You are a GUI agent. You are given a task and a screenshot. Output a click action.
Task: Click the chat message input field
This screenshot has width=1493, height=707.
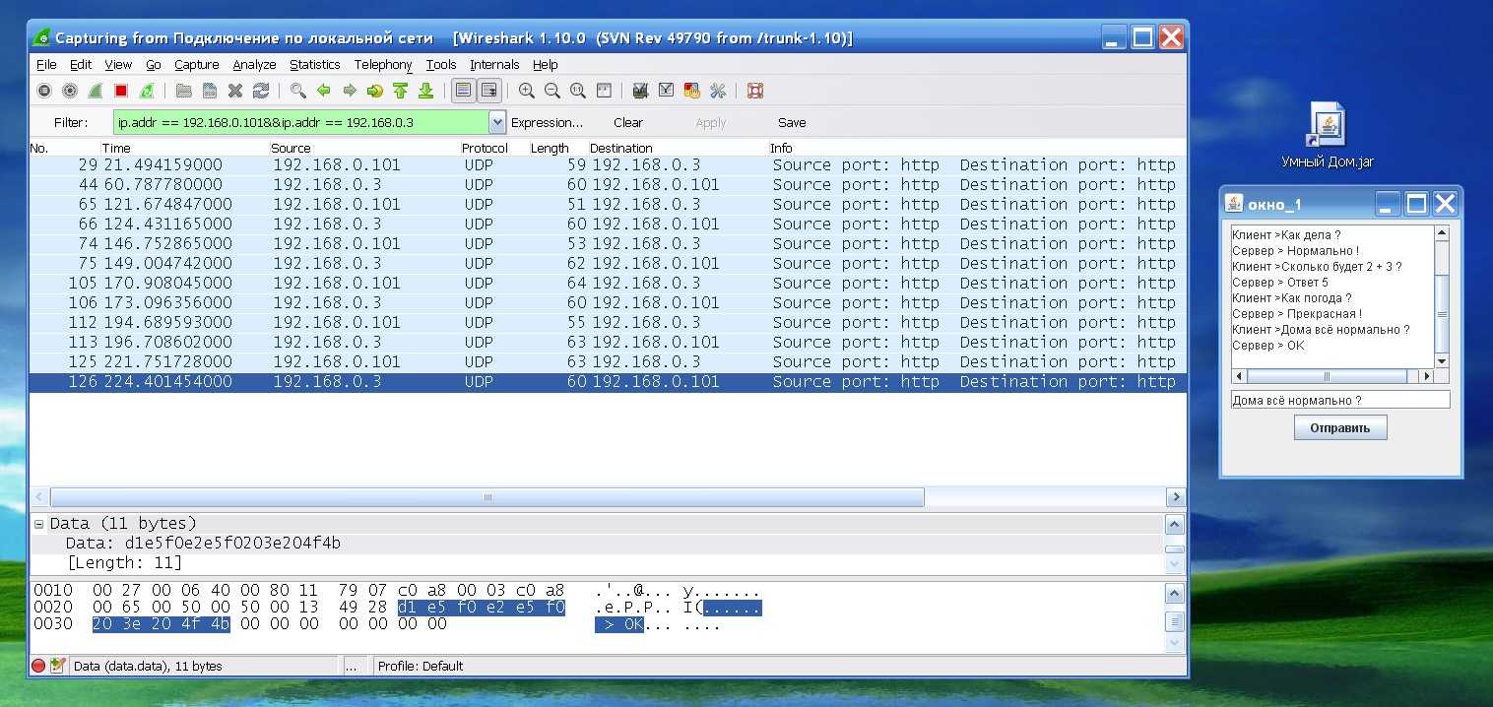coord(1339,400)
